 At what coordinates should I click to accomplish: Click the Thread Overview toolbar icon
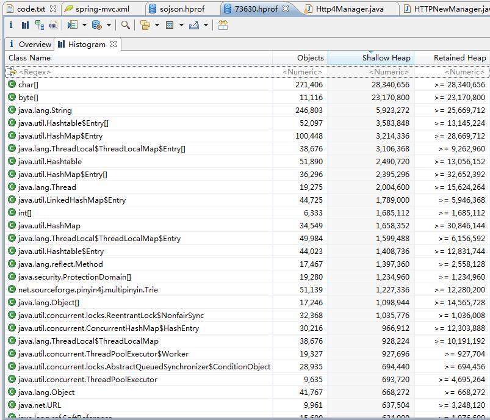tap(72, 25)
